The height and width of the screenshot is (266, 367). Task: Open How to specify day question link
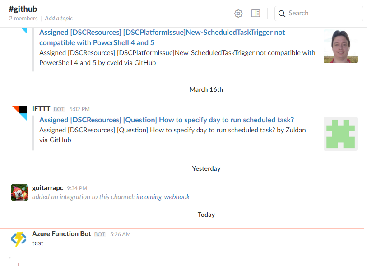(x=167, y=120)
